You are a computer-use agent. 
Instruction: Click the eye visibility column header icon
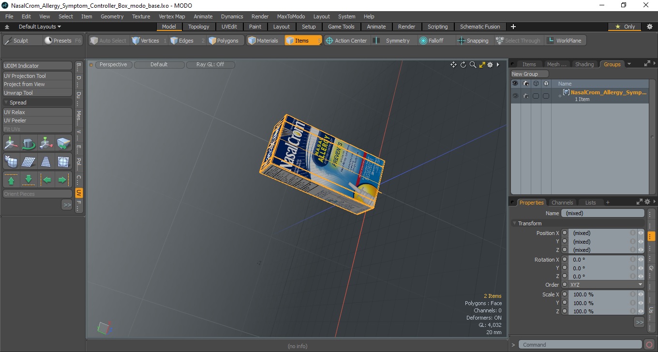pos(515,84)
